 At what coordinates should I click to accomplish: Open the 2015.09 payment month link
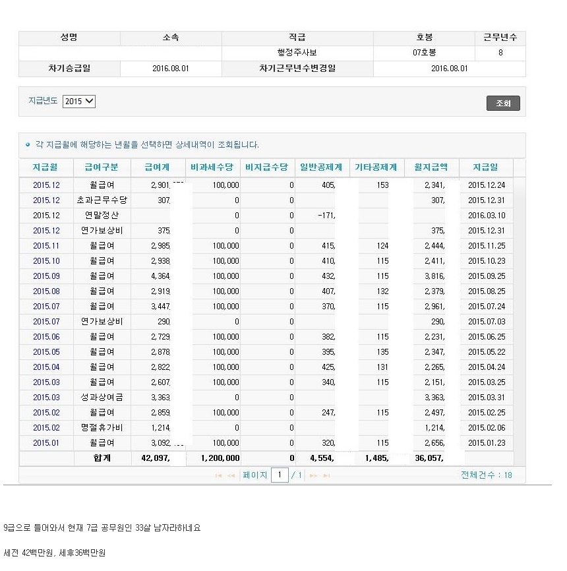pyautogui.click(x=46, y=276)
